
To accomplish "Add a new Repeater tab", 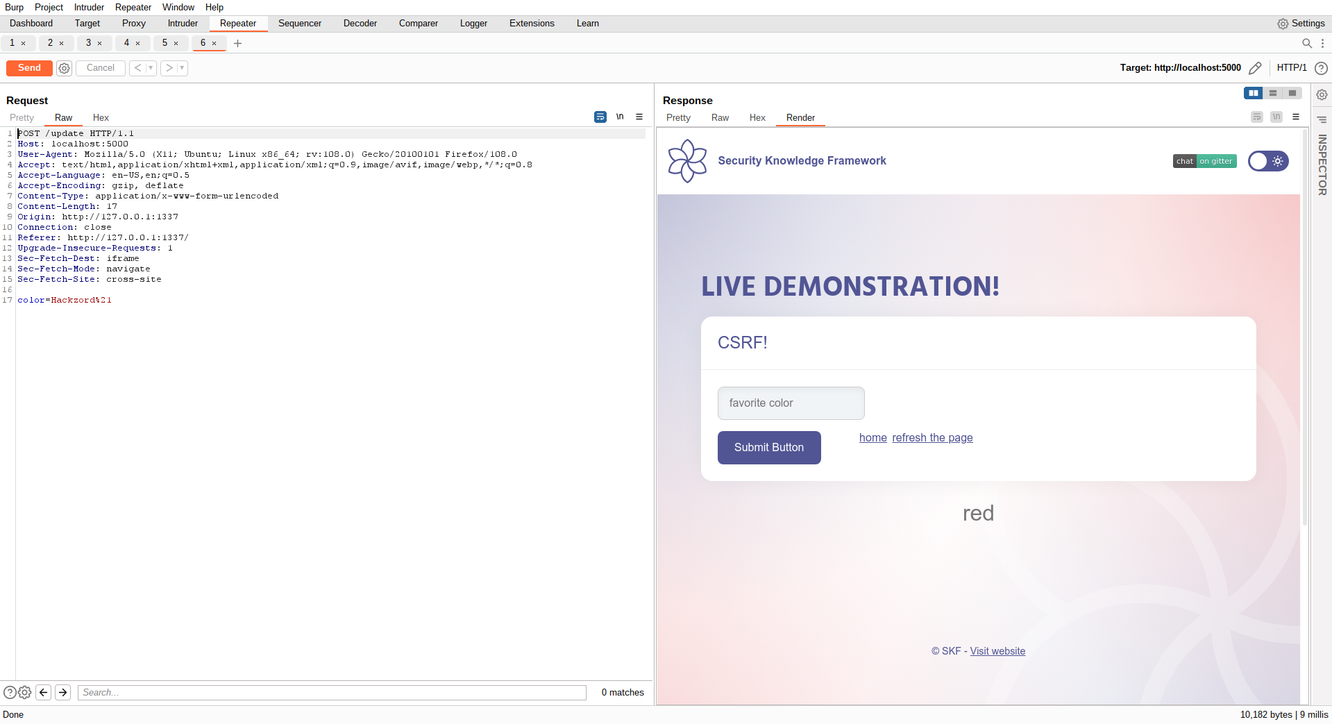I will [x=238, y=43].
